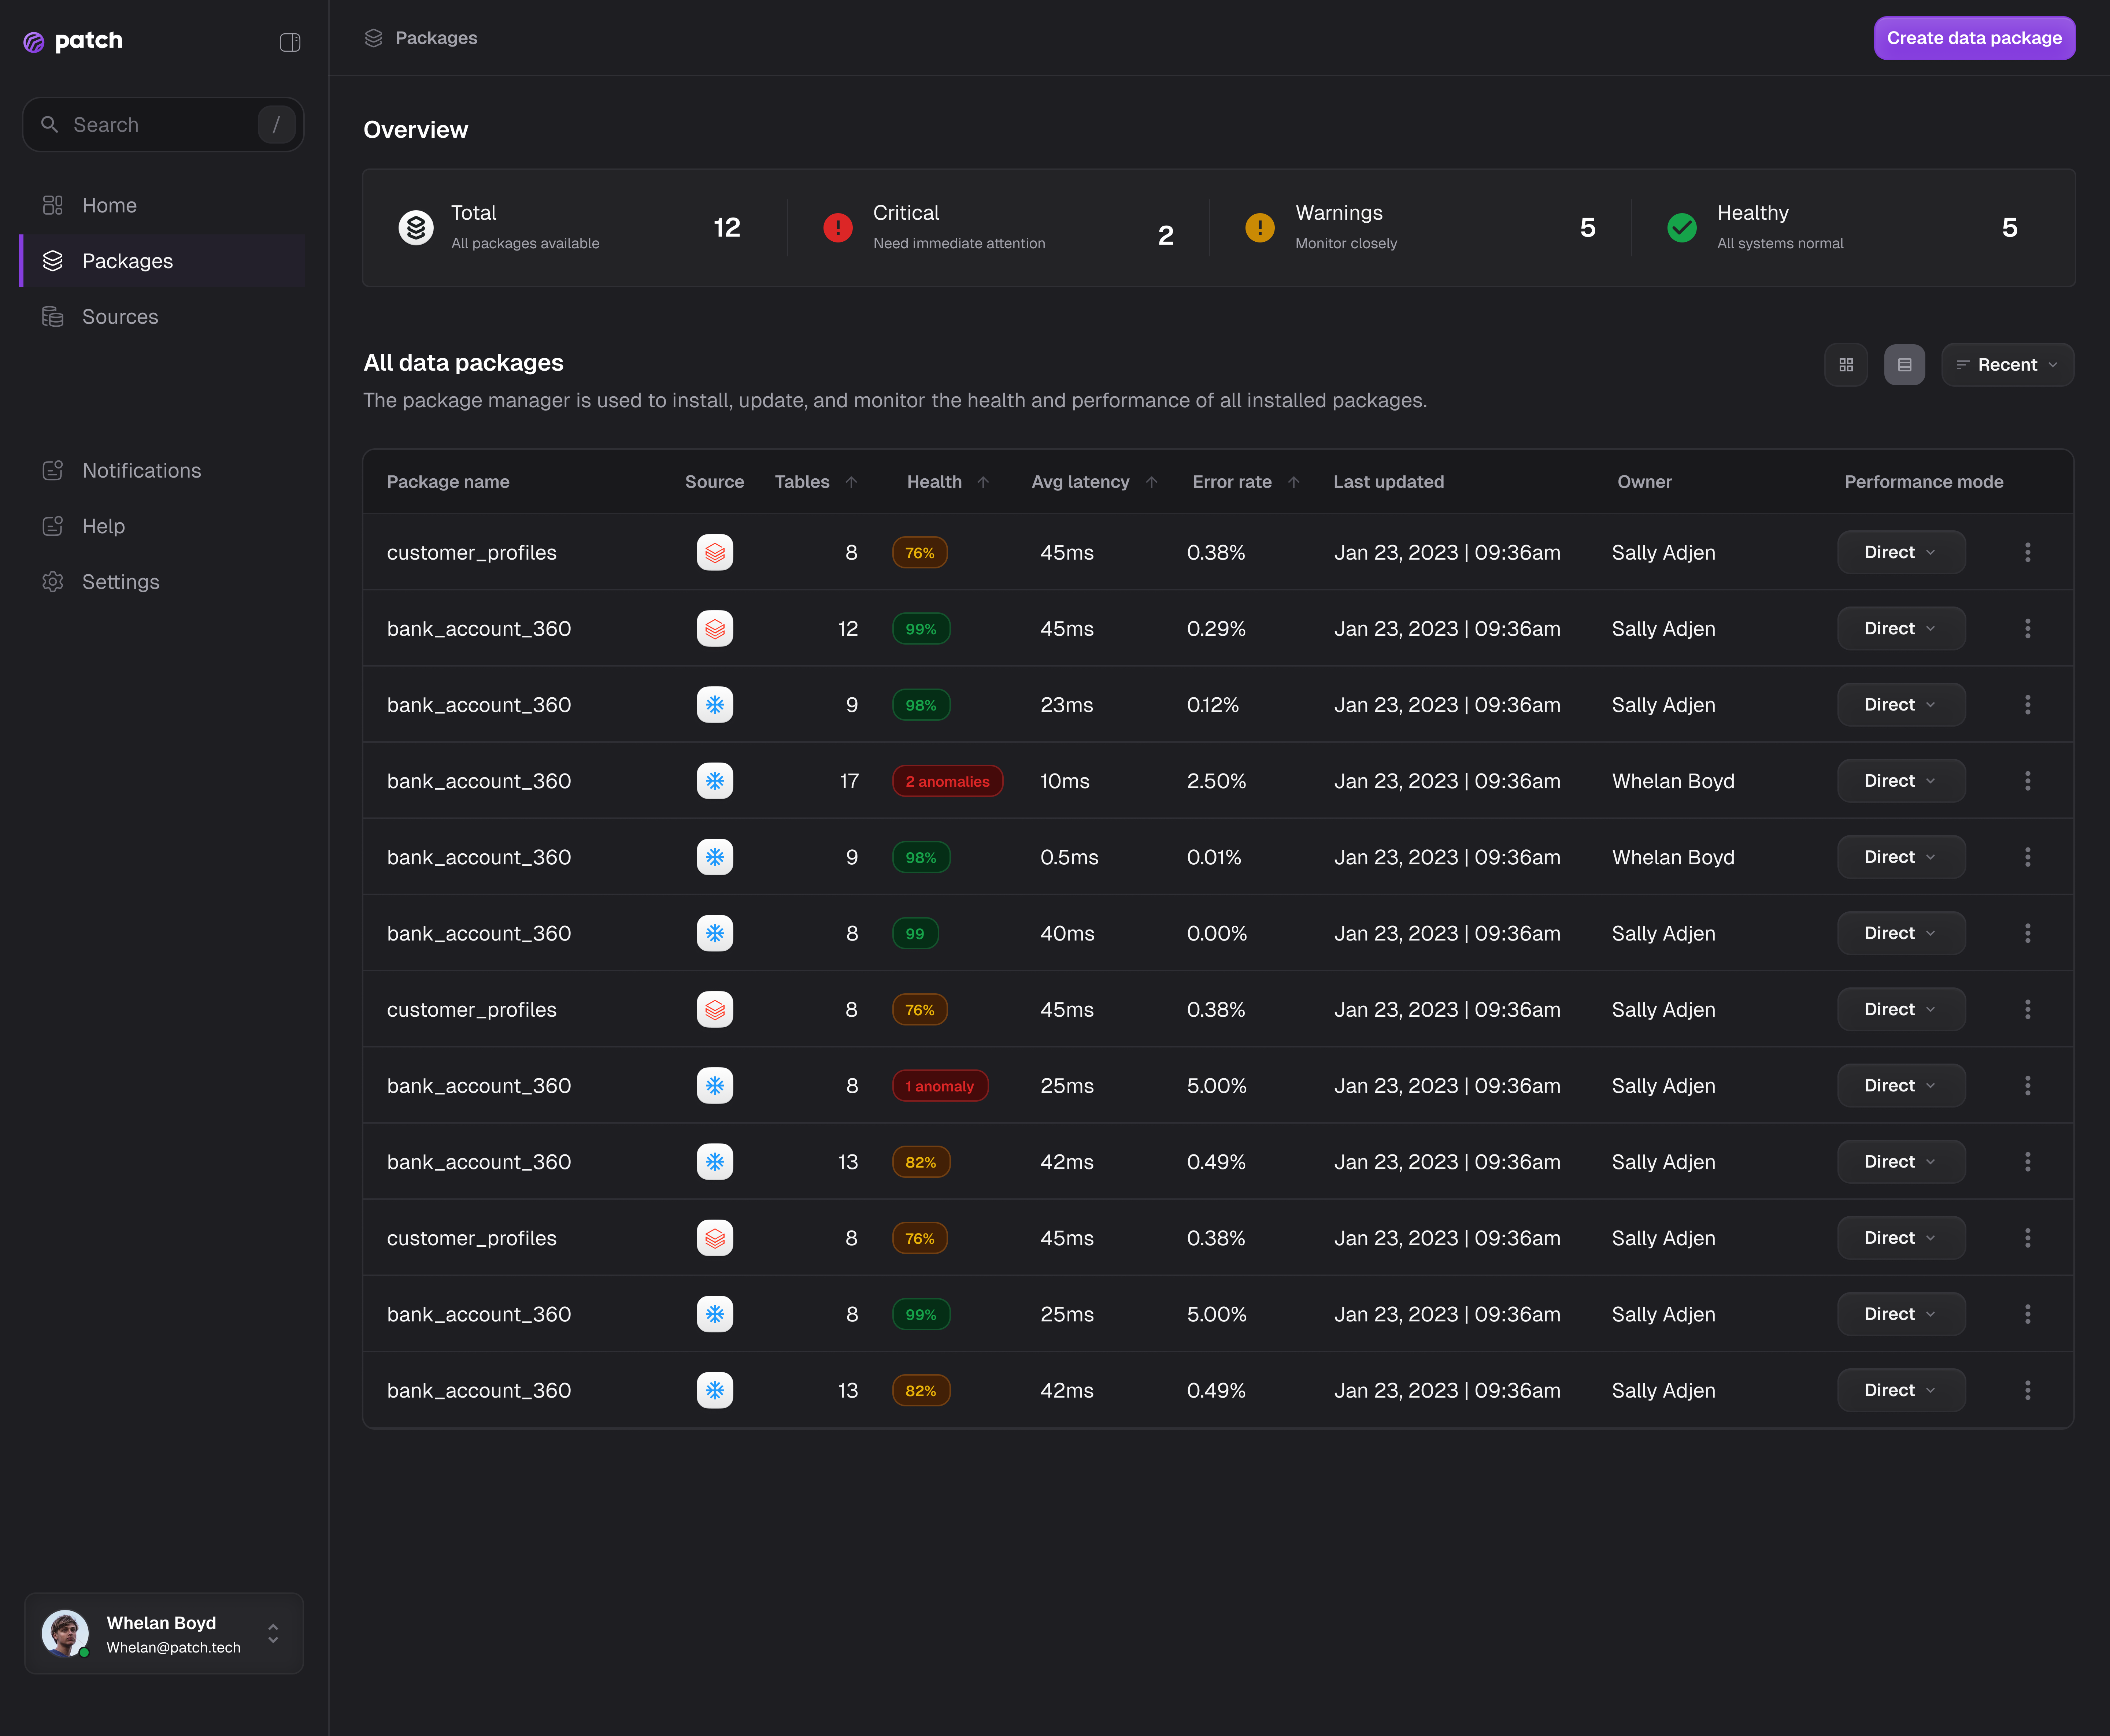Sort by Tables column arrow
Viewport: 2110px width, 1736px height.
coord(851,482)
